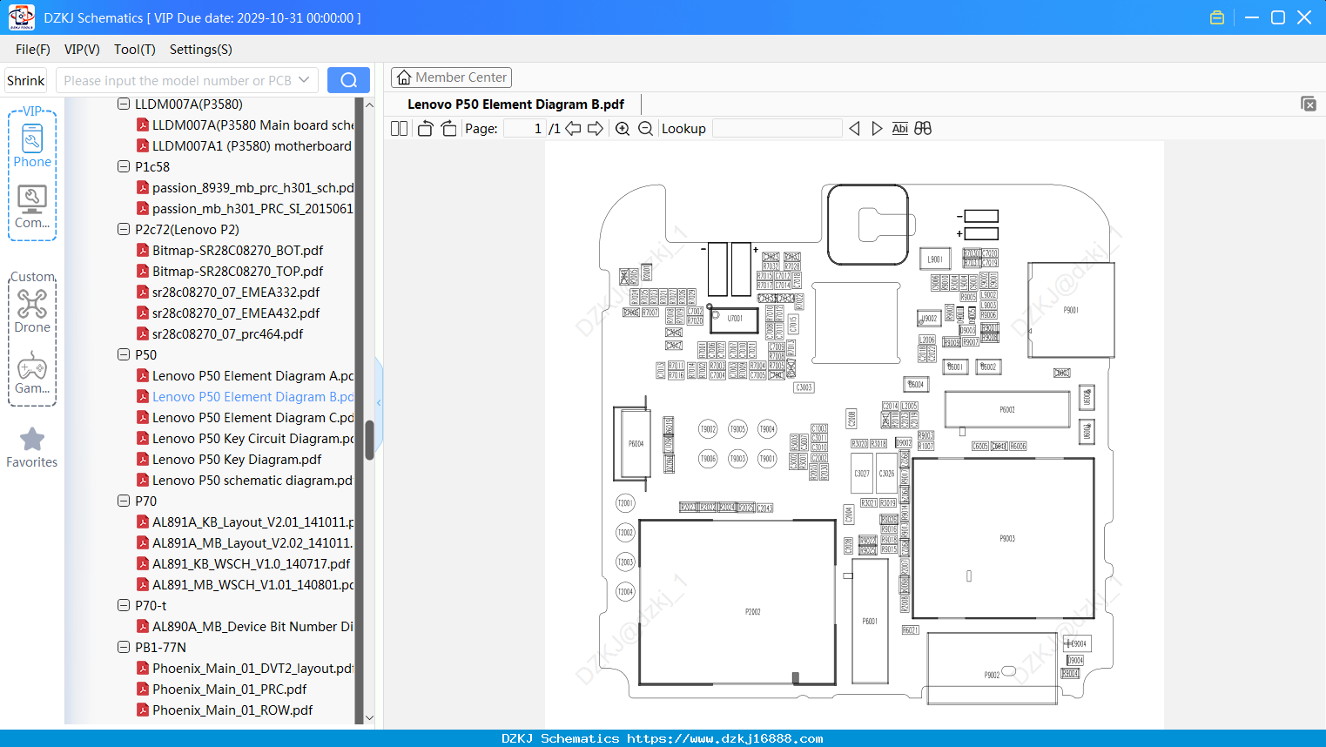Open passion_8939_mb_prc_h301_sch file
The width and height of the screenshot is (1326, 747).
(x=252, y=188)
